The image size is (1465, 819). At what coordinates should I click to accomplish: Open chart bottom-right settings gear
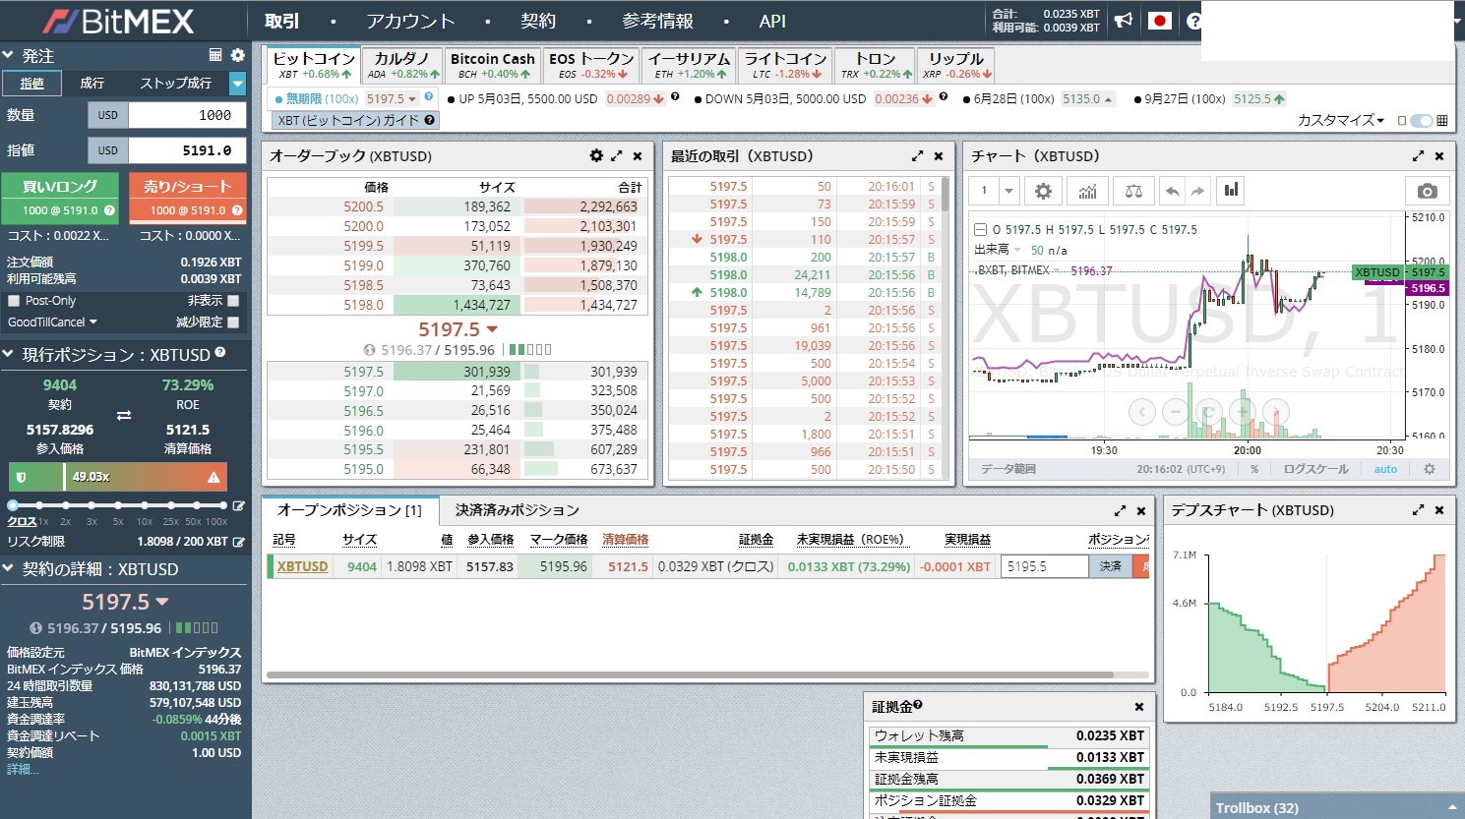click(1430, 469)
